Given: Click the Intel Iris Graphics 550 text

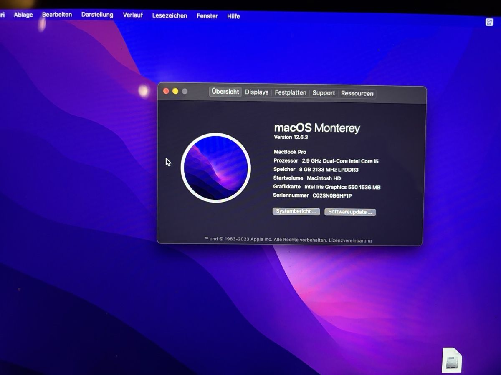Looking at the screenshot, I should pos(342,187).
